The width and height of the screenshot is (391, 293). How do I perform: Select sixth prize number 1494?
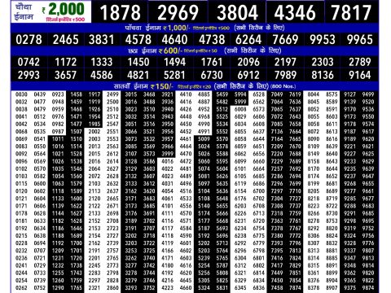[x=174, y=62]
